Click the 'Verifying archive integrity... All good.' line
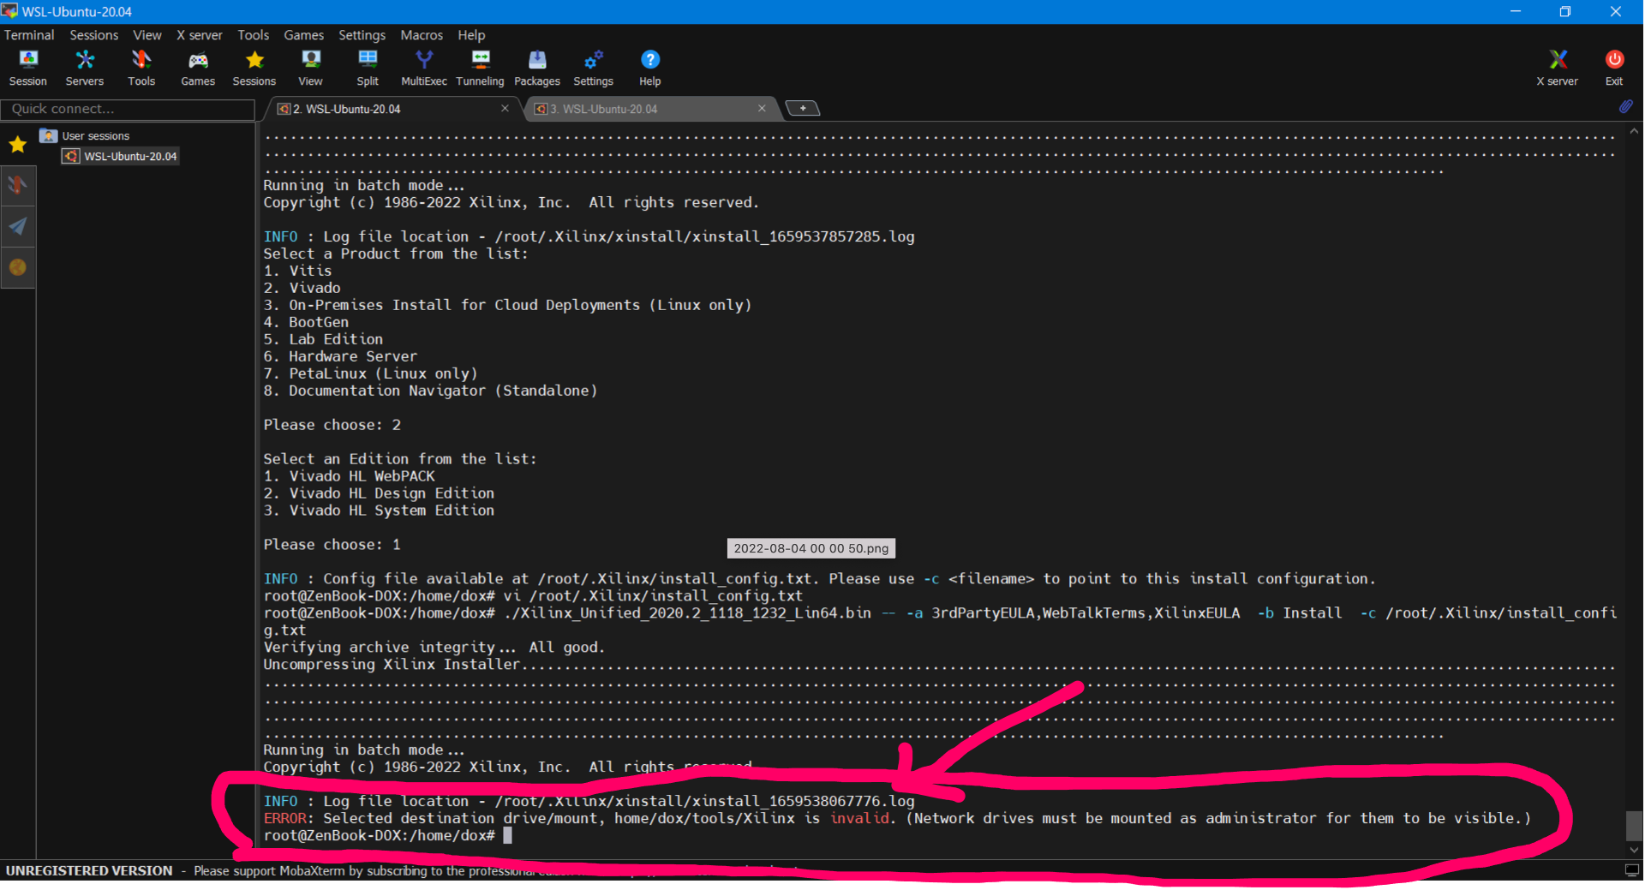This screenshot has width=1645, height=896. pos(434,647)
